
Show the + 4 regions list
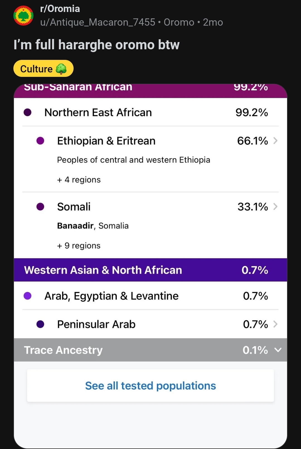[79, 180]
